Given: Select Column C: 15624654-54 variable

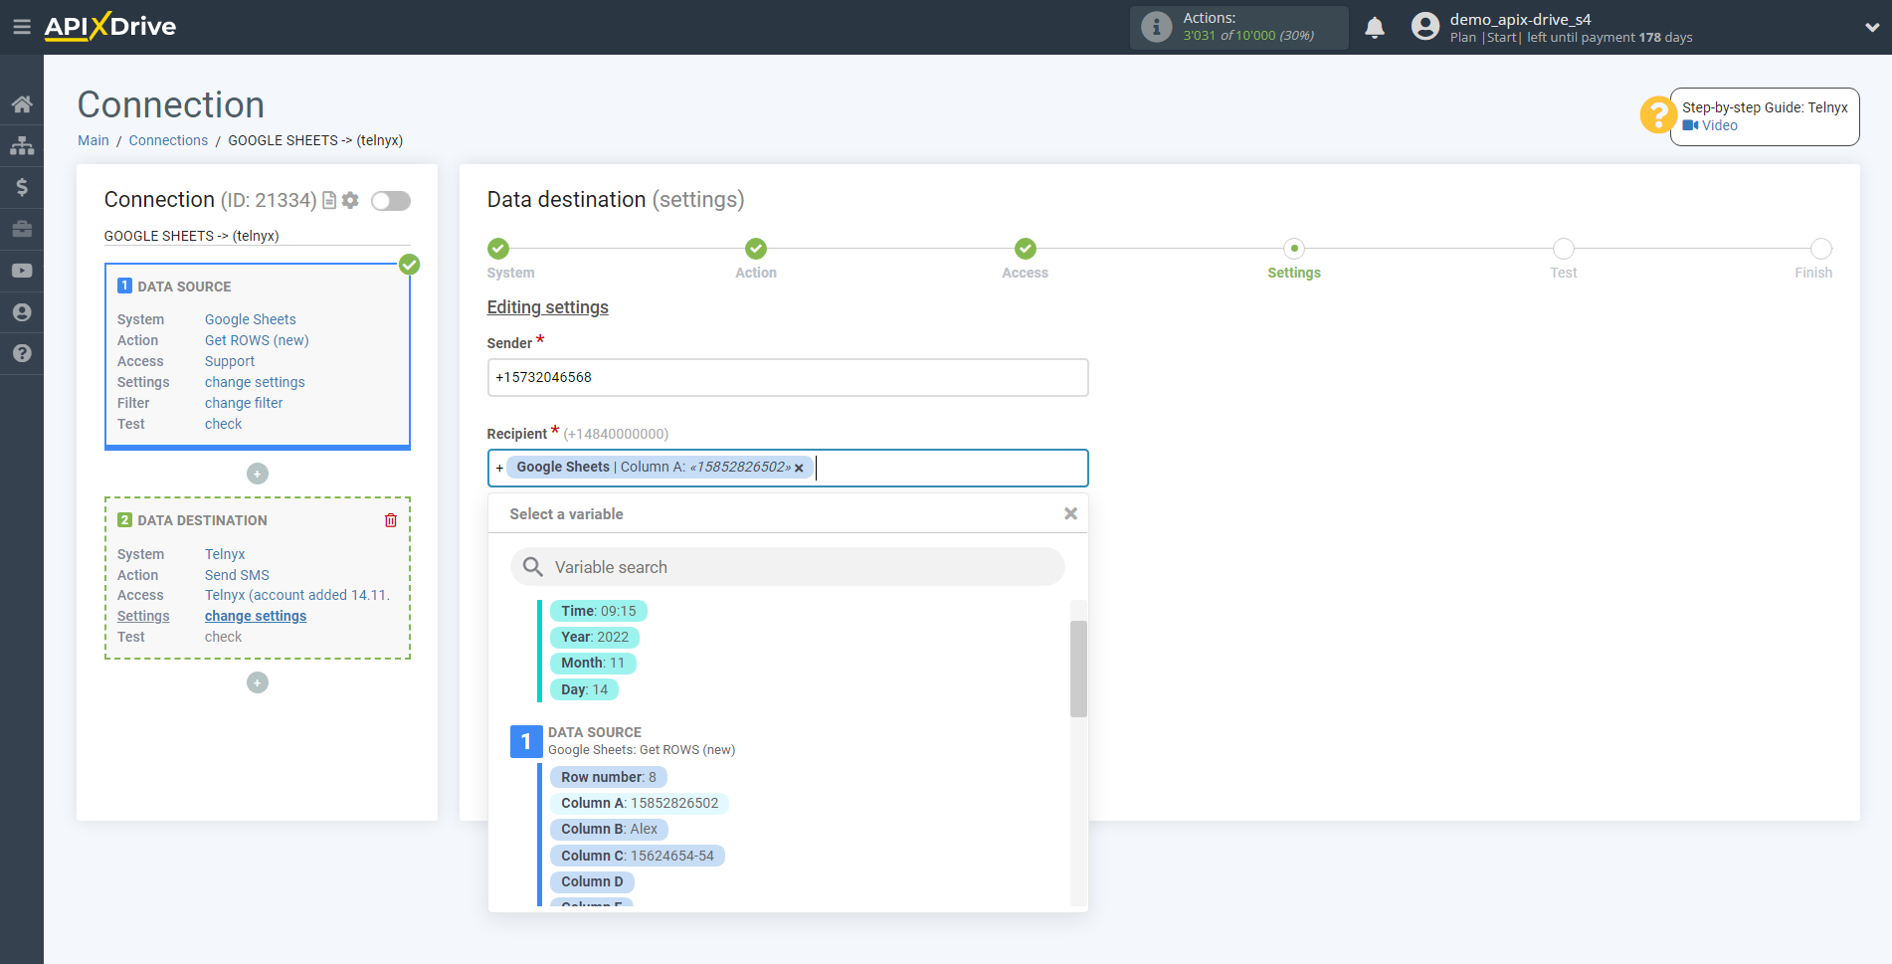Looking at the screenshot, I should (638, 856).
